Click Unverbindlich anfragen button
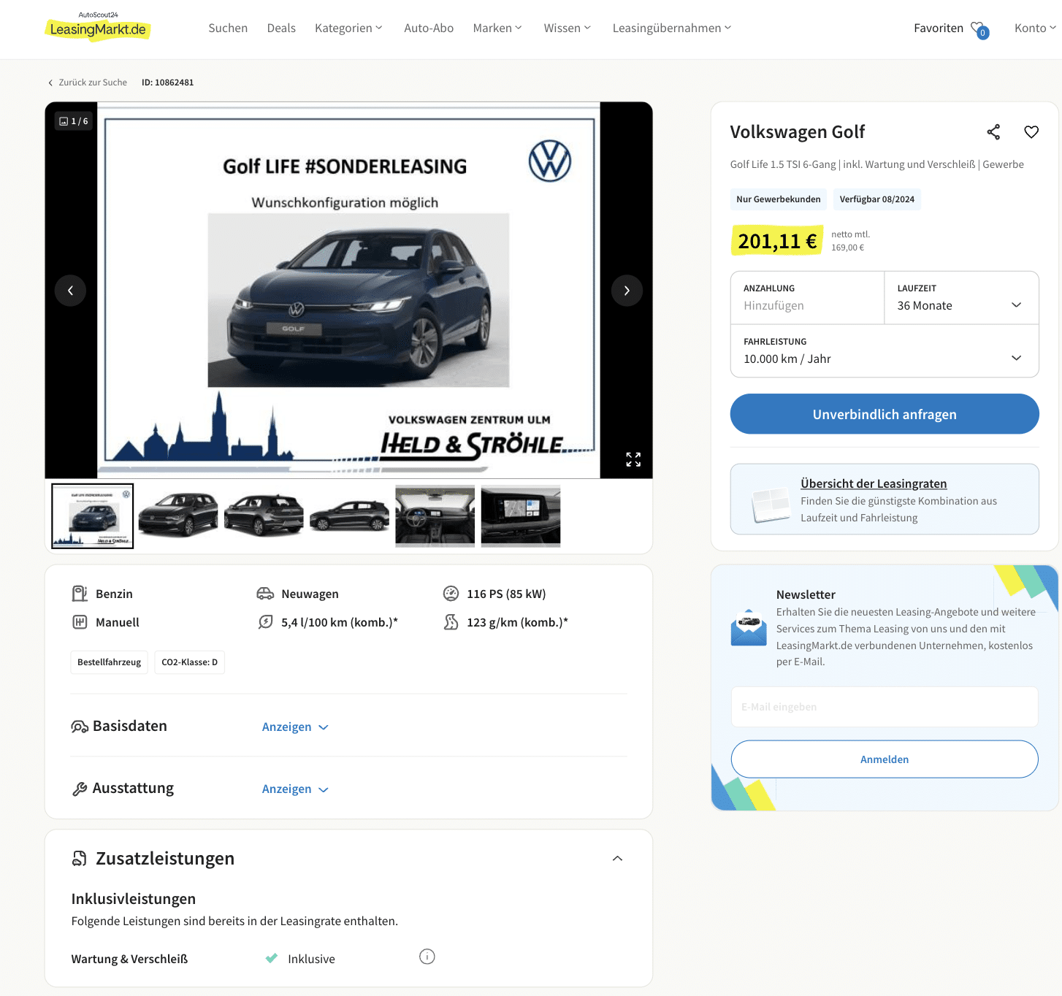This screenshot has height=996, width=1062. [x=885, y=414]
